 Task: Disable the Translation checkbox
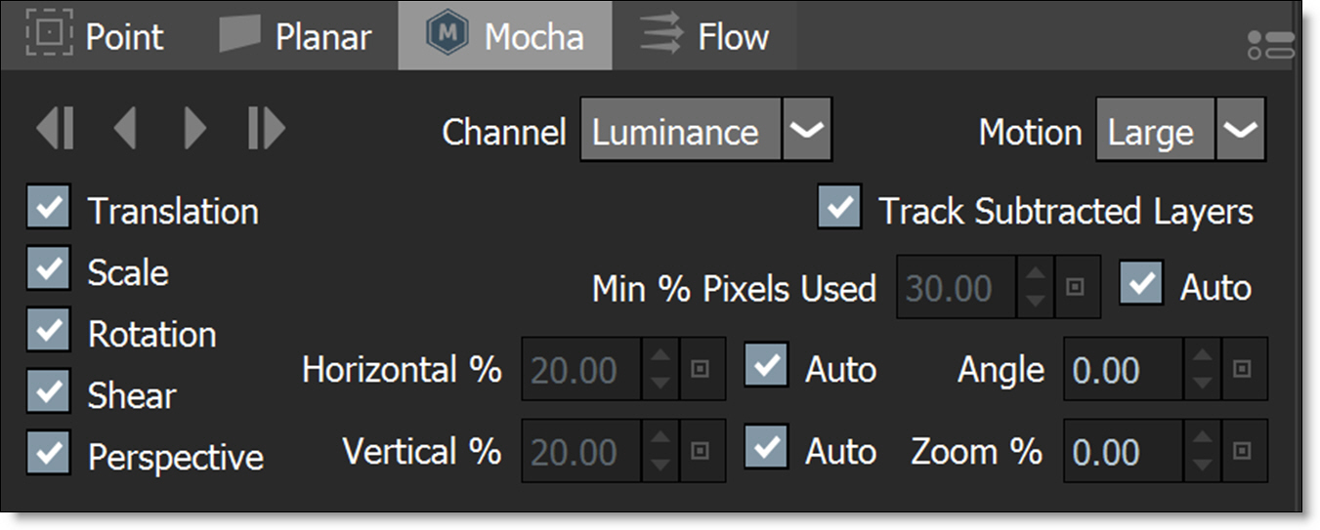point(49,210)
